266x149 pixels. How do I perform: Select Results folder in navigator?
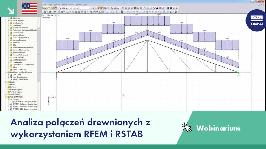pyautogui.click(x=12, y=85)
